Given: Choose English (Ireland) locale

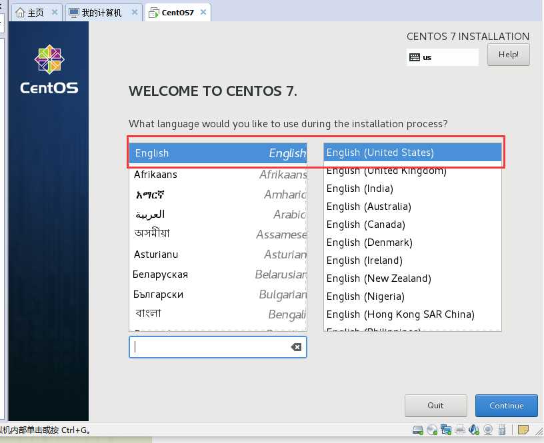Looking at the screenshot, I should [413, 260].
